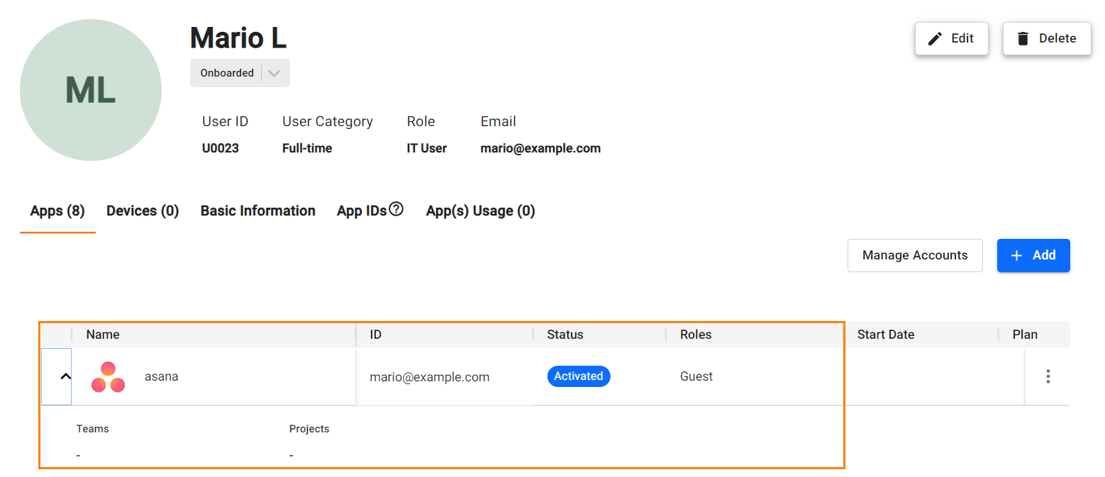The width and height of the screenshot is (1105, 477).
Task: Click the header email mario@example.com
Action: pos(540,149)
